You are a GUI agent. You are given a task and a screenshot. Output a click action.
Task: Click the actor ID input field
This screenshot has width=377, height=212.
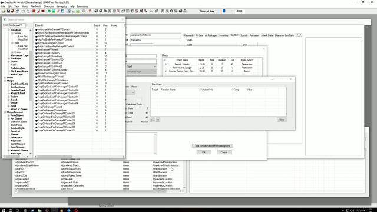pyautogui.click(x=156, y=35)
